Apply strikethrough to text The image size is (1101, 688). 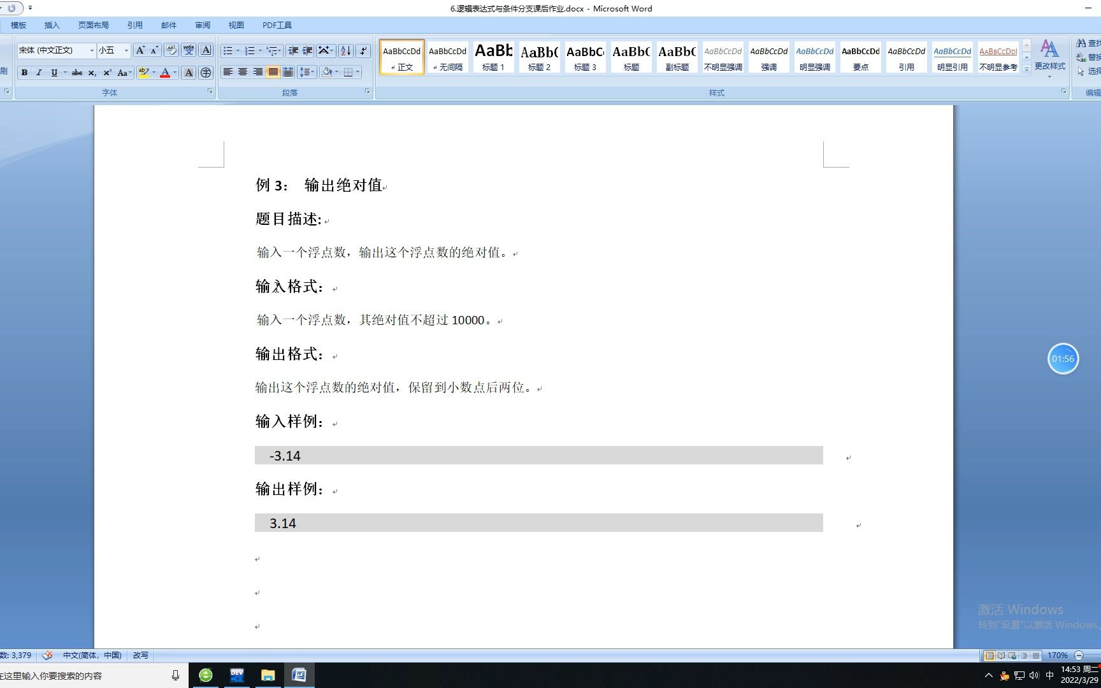tap(76, 72)
